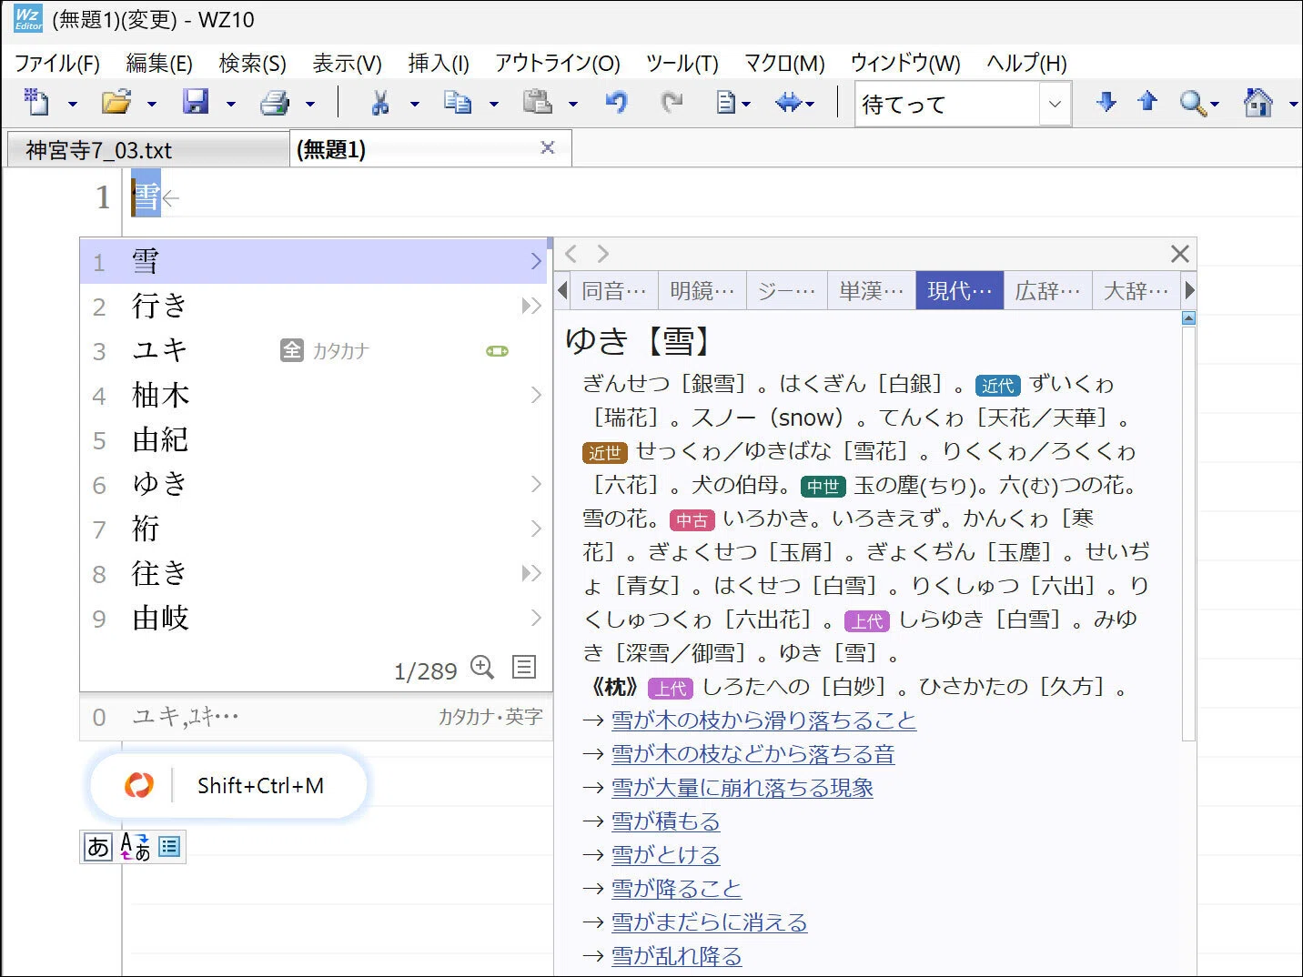This screenshot has height=977, width=1303.
Task: Click the dictionary back chevron
Action: pyautogui.click(x=571, y=253)
